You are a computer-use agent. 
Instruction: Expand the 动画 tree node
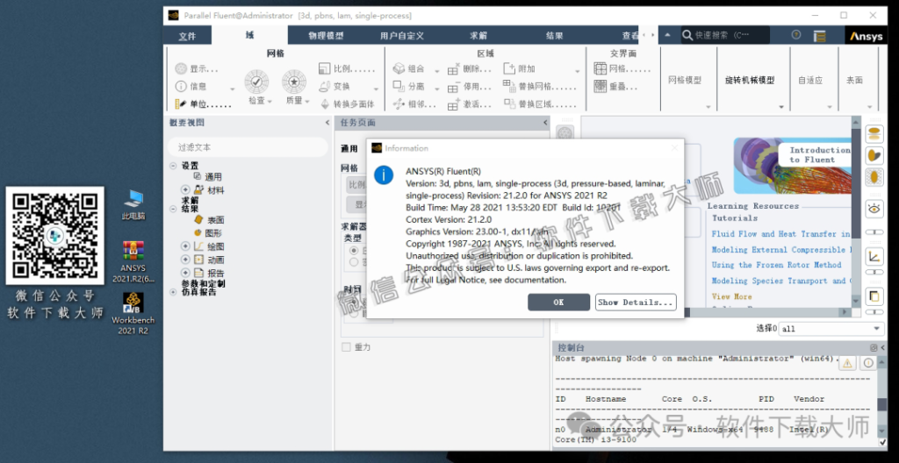(x=185, y=259)
